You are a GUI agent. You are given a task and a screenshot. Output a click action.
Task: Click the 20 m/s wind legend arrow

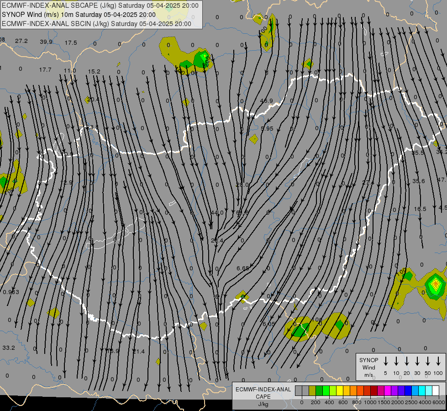pyautogui.click(x=407, y=361)
